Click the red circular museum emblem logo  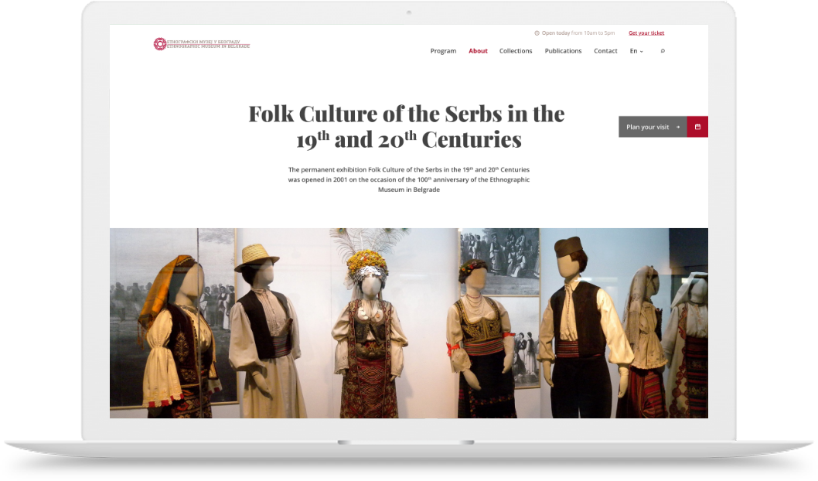click(159, 44)
